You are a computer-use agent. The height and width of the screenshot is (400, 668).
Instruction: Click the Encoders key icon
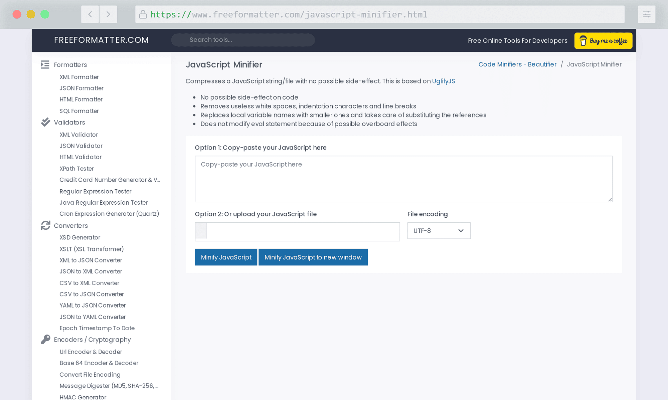pyautogui.click(x=45, y=340)
